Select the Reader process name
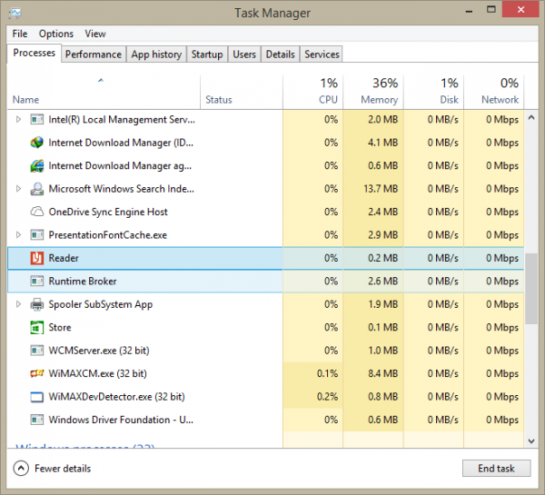 coord(64,258)
